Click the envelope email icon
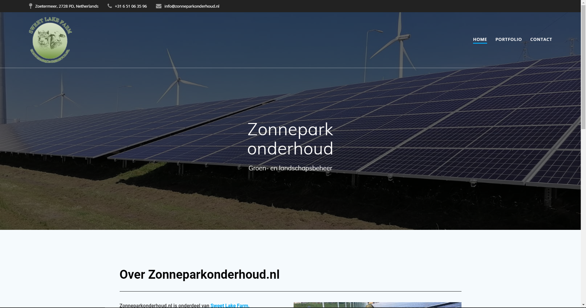 [x=159, y=6]
